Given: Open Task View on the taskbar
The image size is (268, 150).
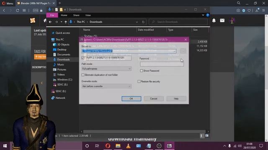Looking at the screenshot, I should pyautogui.click(x=97, y=146).
